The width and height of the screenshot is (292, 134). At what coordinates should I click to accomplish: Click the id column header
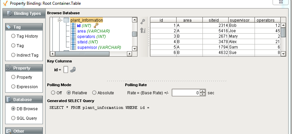(163, 20)
